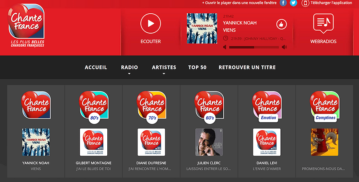Open the ARTISTES menu

click(x=164, y=67)
